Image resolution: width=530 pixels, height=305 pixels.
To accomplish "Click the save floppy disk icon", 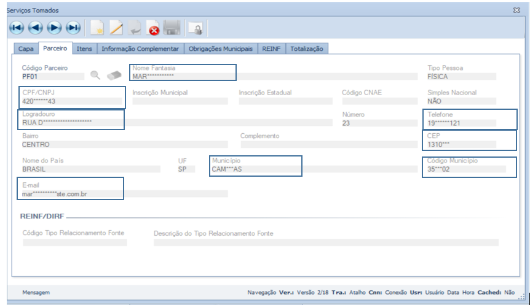I will tap(172, 28).
